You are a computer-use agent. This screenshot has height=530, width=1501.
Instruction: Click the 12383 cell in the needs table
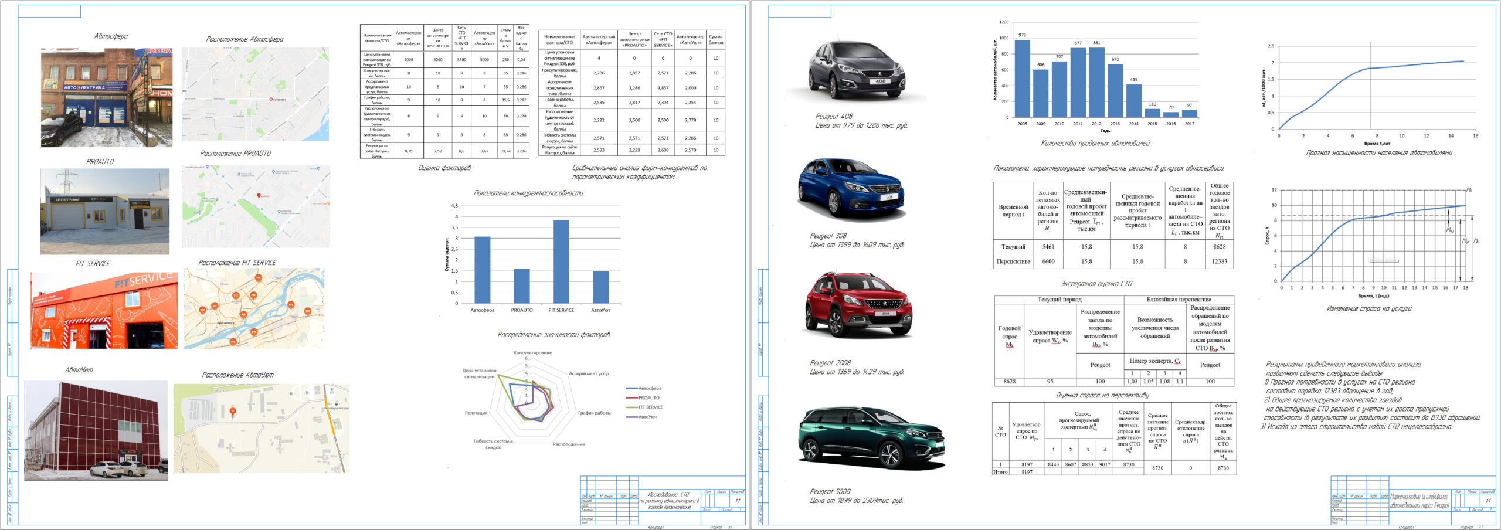[x=1219, y=261]
